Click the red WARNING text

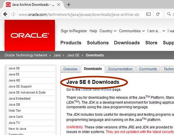75,127
